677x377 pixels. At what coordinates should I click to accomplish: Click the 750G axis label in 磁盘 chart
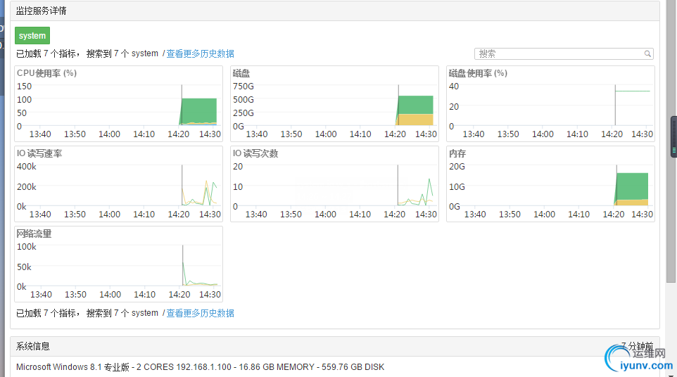243,87
